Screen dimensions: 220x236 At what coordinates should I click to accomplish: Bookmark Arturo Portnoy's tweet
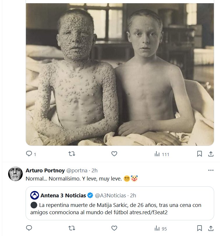[x=199, y=228]
